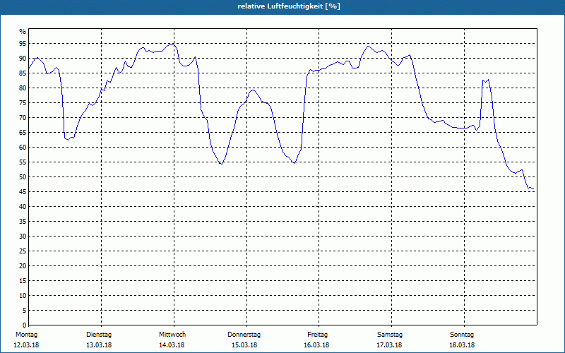Image resolution: width=565 pixels, height=353 pixels.
Task: Click the 'Mittwoch' day label
Action: point(172,335)
